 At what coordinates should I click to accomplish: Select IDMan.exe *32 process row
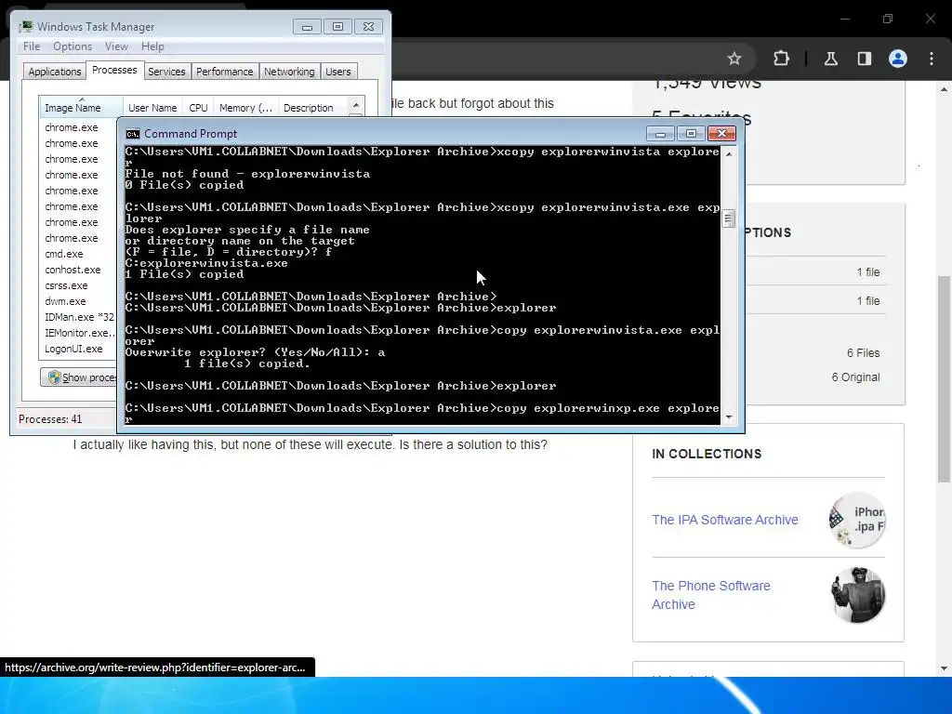78,317
